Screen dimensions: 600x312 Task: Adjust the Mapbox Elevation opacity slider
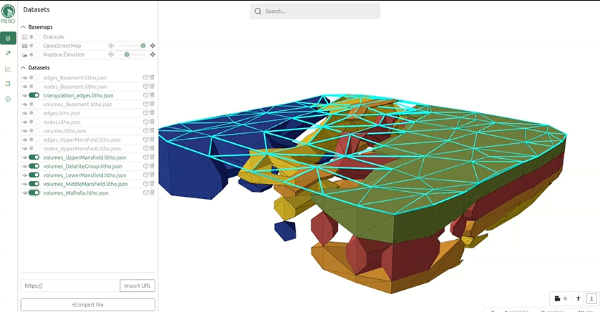(x=132, y=54)
